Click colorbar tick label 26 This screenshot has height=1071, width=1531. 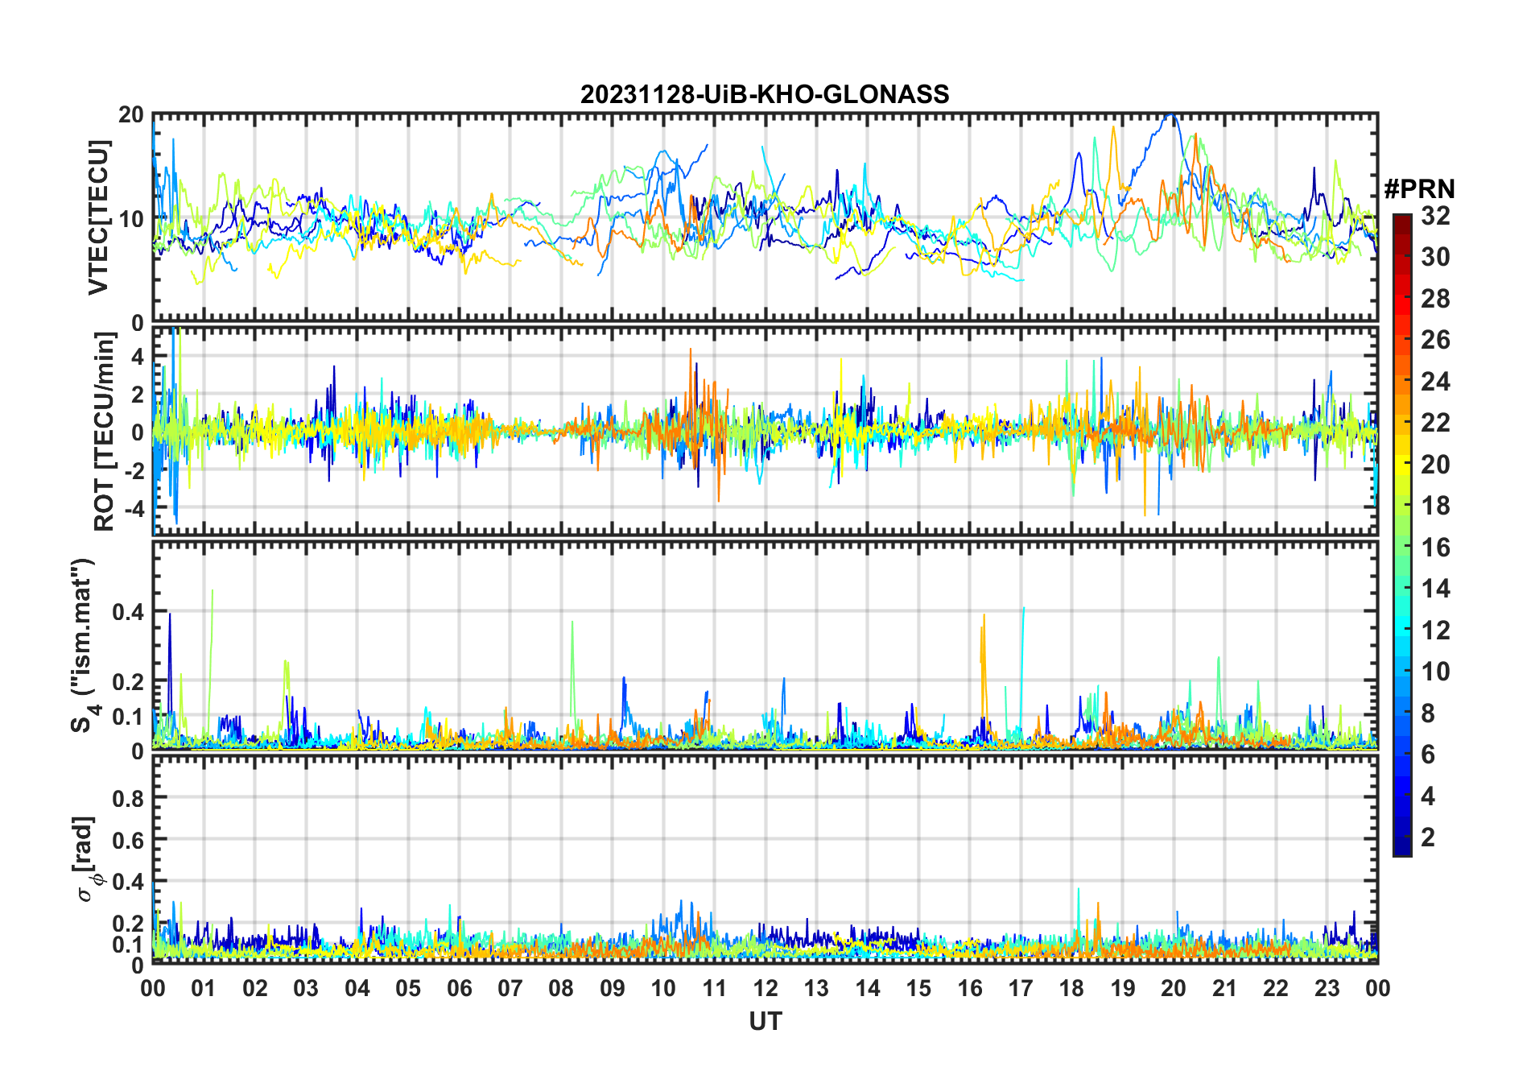[x=1435, y=340]
